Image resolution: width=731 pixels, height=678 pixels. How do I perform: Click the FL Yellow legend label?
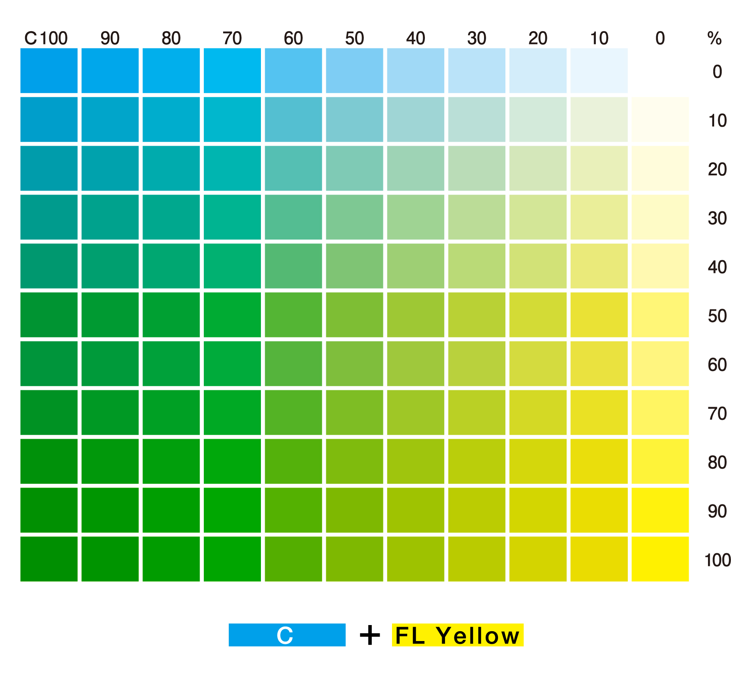pos(457,635)
